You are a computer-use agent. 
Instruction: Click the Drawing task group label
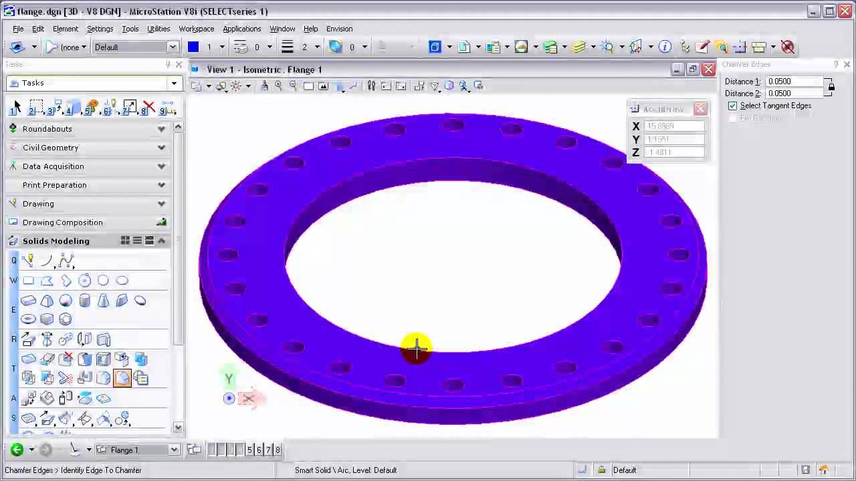38,204
